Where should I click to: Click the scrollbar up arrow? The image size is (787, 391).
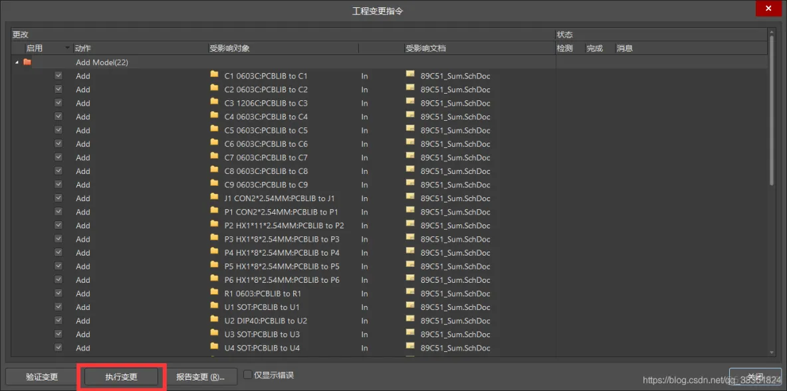coord(772,32)
